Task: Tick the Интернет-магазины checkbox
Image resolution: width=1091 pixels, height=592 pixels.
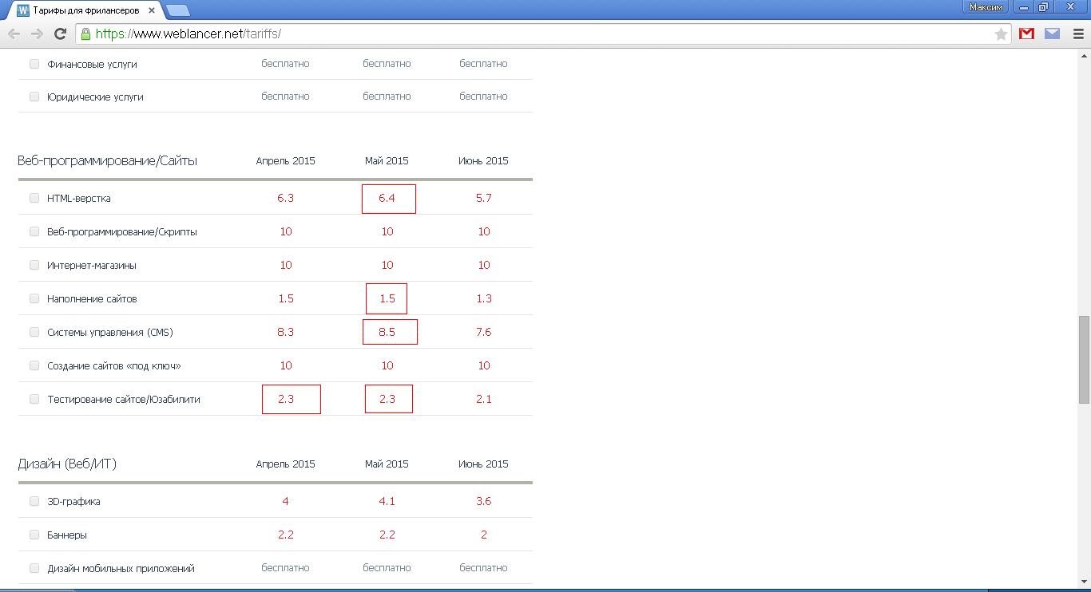Action: coord(34,265)
